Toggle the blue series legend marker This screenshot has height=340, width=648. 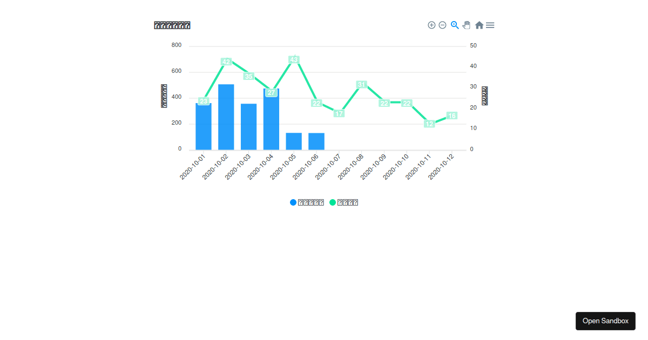[293, 202]
